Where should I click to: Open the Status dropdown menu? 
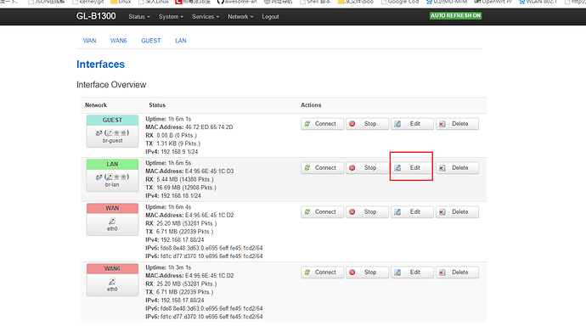point(139,17)
